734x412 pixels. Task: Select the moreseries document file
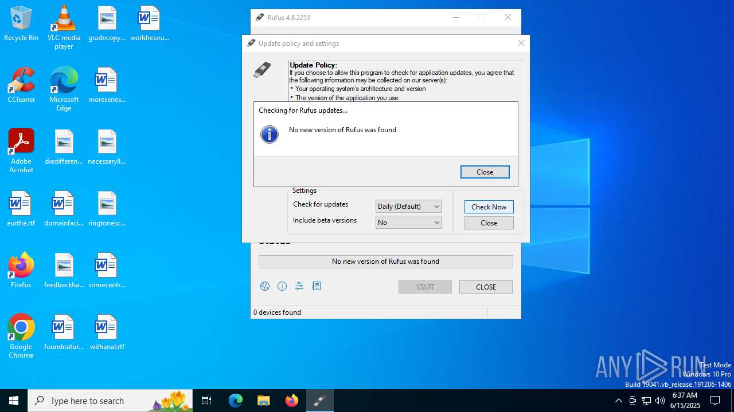(107, 85)
